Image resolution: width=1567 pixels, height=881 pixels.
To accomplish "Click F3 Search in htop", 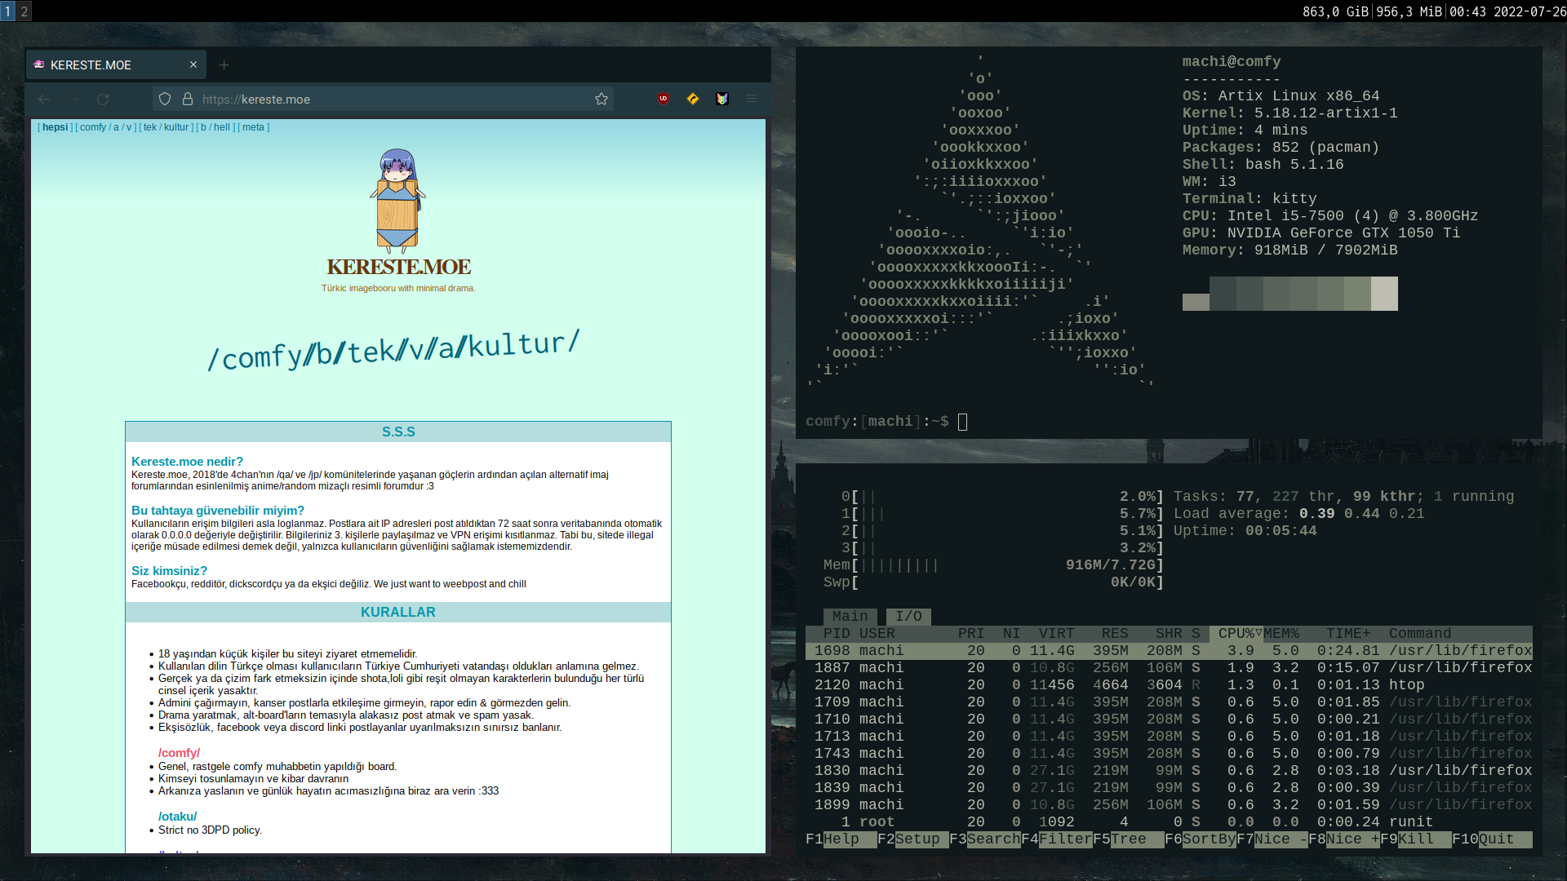I will point(984,839).
